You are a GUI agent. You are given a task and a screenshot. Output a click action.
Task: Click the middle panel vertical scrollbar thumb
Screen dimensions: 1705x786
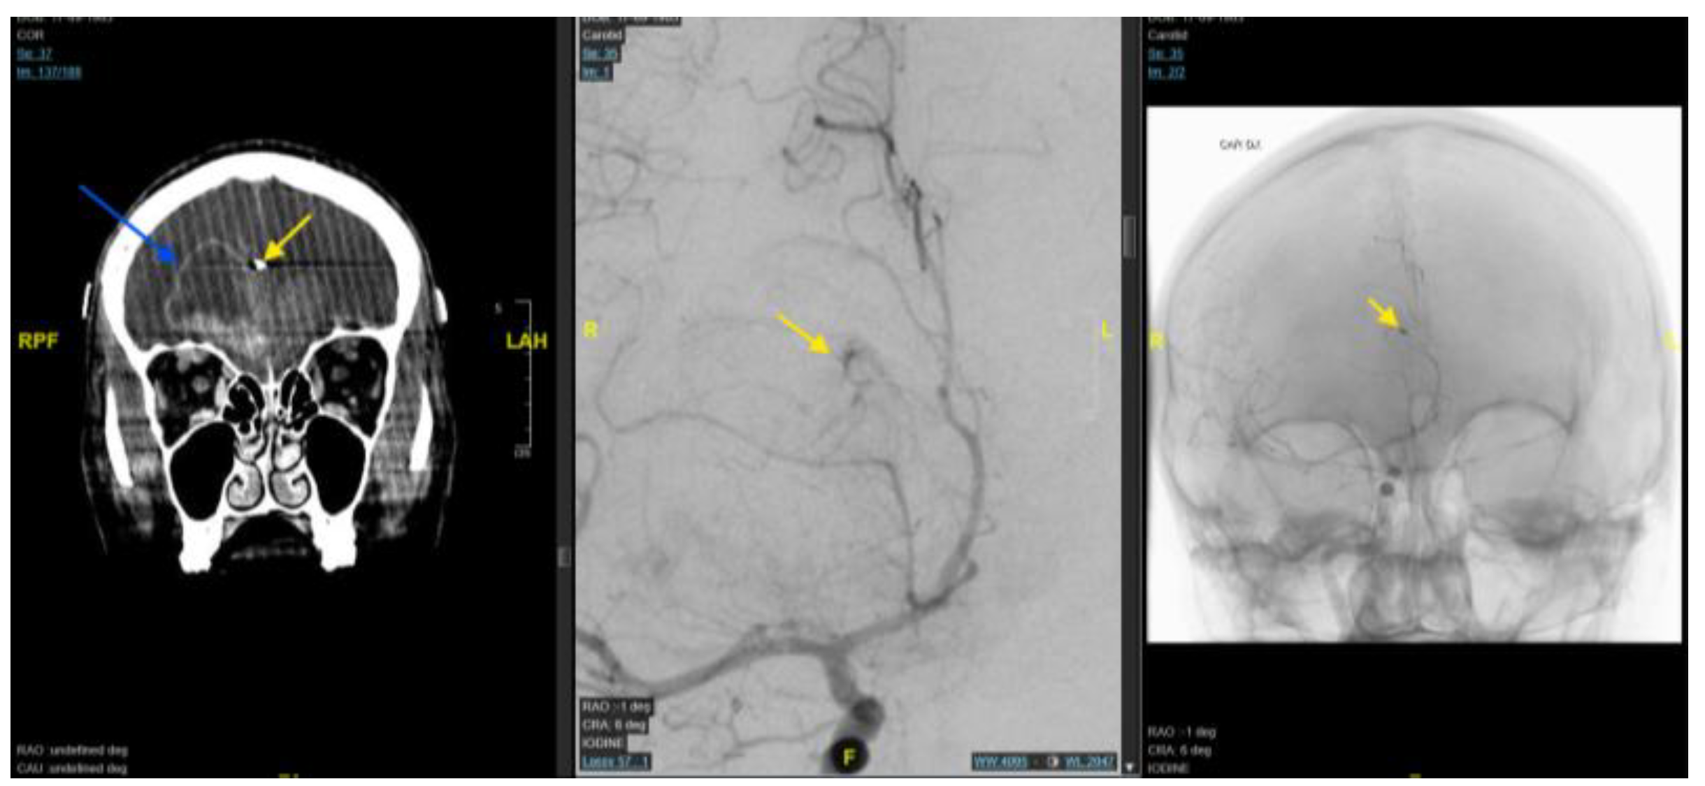click(x=1129, y=236)
